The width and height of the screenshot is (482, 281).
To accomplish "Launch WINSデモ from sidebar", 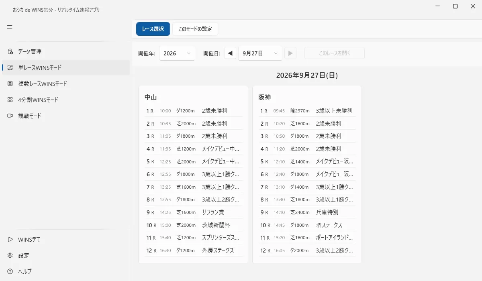I will [x=66, y=240].
